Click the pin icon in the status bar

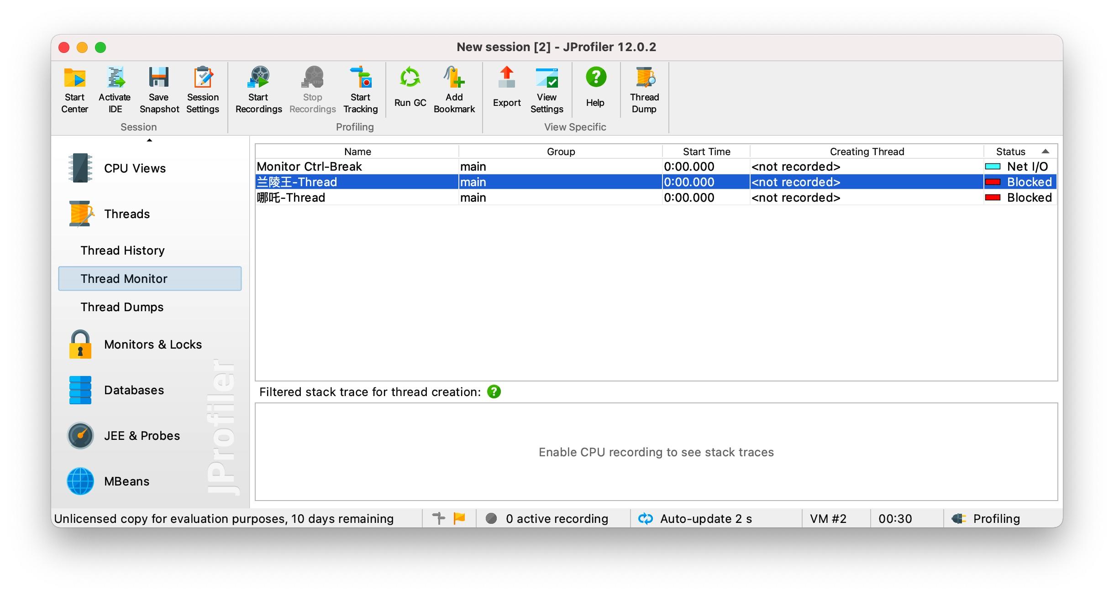pos(438,518)
